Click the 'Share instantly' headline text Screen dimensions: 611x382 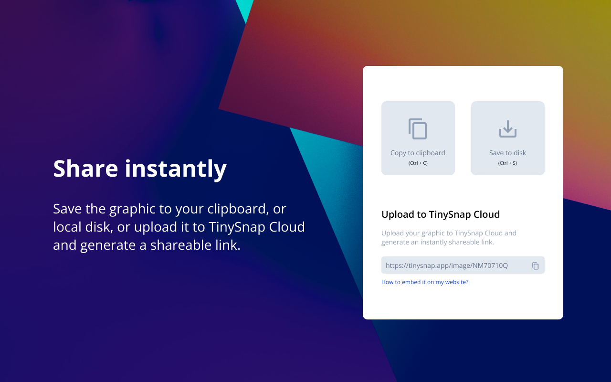[140, 169]
